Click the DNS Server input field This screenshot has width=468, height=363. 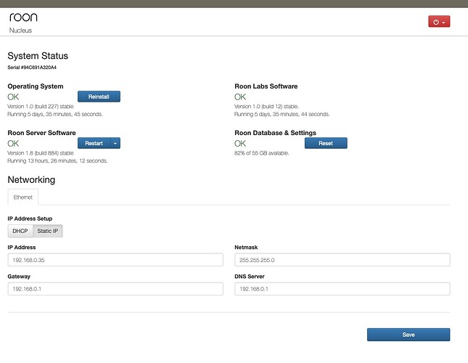tap(342, 289)
